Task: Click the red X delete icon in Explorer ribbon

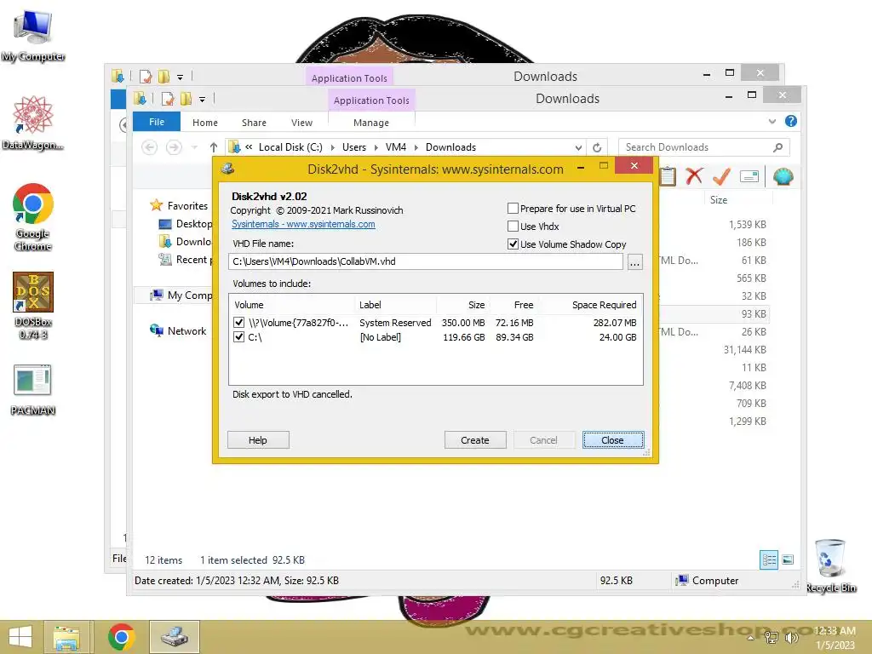Action: (694, 176)
